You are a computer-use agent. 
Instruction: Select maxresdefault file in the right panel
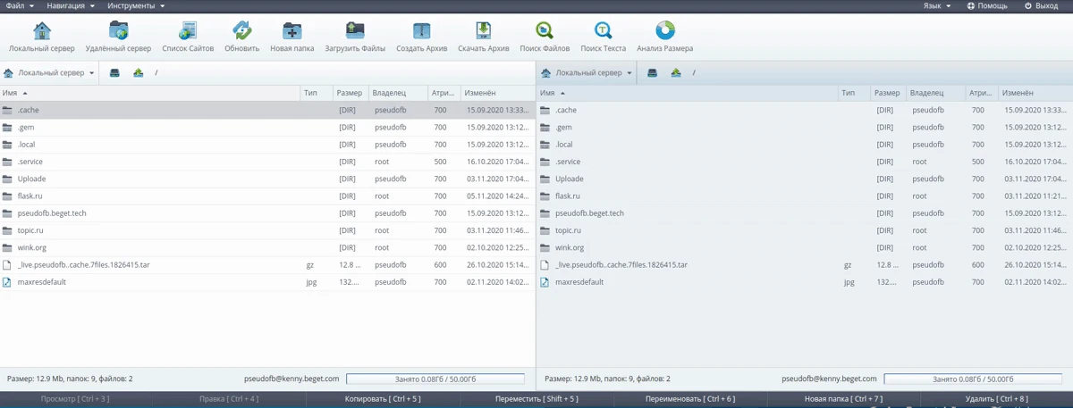point(579,282)
